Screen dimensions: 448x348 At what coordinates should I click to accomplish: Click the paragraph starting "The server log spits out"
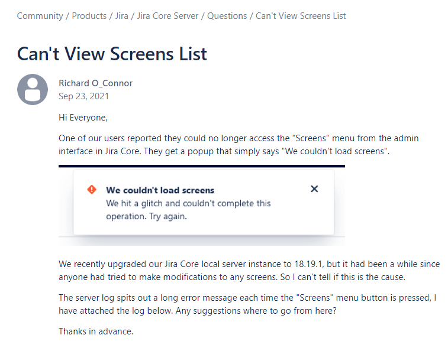247,304
